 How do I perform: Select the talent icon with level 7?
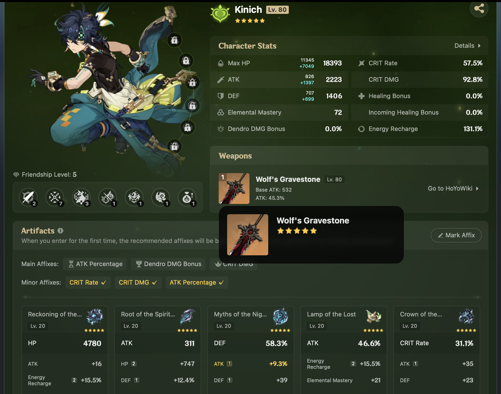(x=55, y=198)
